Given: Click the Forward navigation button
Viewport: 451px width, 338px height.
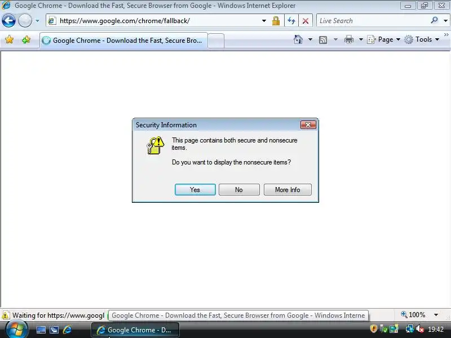Looking at the screenshot, I should point(25,21).
